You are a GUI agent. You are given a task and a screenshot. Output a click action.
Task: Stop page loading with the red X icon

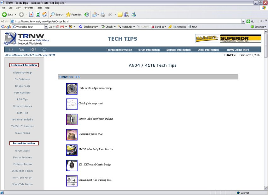31,15
